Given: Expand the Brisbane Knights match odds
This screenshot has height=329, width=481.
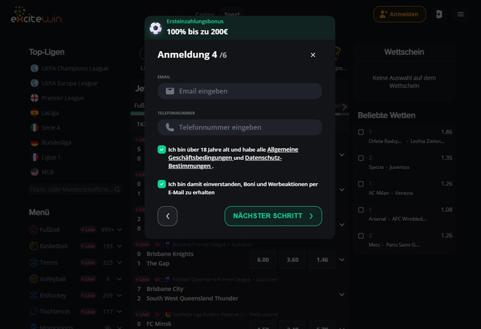Looking at the screenshot, I should pos(342,260).
